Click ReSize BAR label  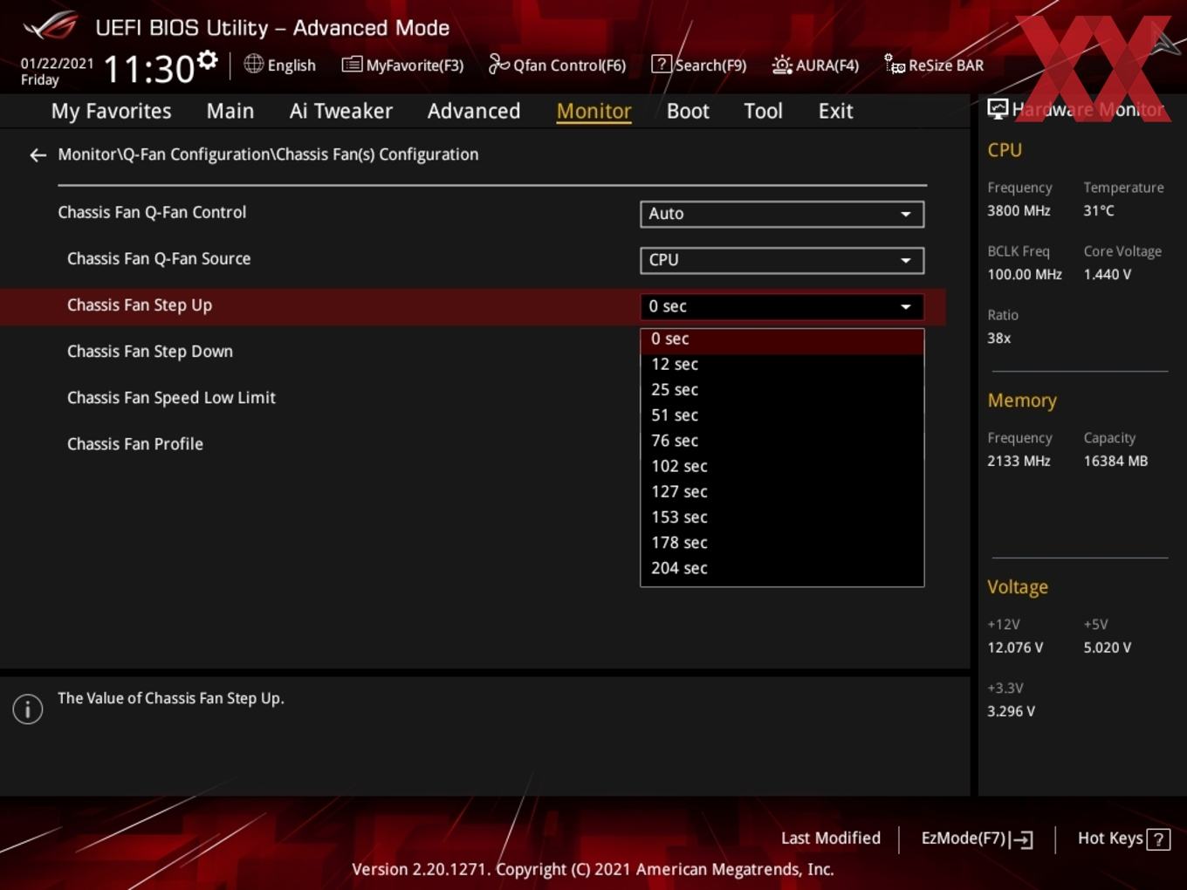[946, 65]
